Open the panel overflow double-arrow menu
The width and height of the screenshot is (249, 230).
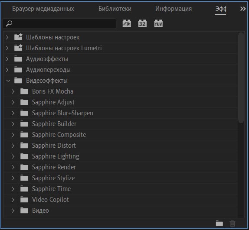coord(243,9)
